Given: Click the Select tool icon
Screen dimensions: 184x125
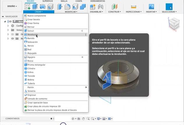Looking at the screenshot, I should coord(169,7).
